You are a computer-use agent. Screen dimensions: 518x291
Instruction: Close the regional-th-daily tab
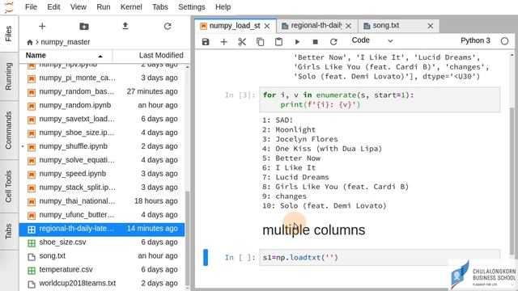click(x=349, y=26)
